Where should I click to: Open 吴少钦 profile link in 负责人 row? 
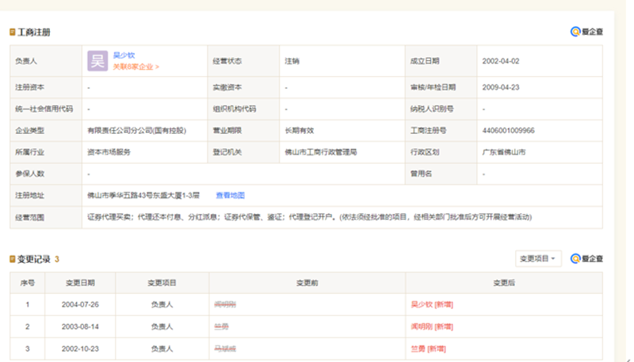[x=124, y=55]
